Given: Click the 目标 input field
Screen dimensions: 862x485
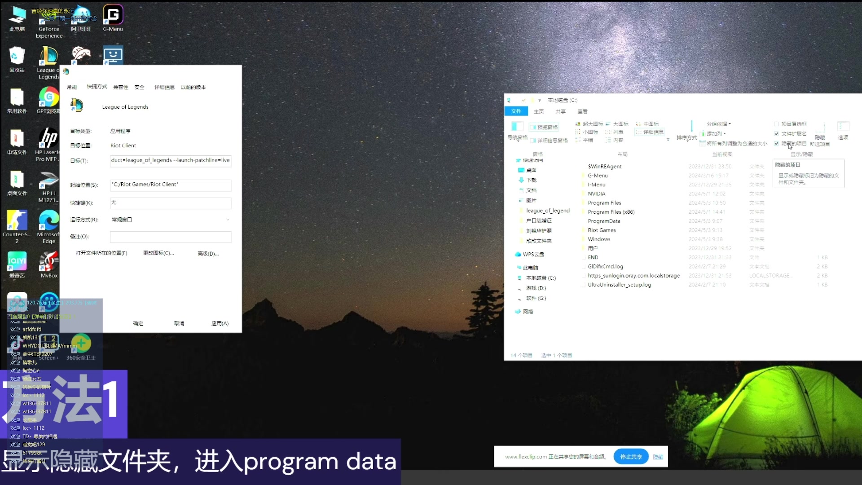Looking at the screenshot, I should tap(171, 160).
